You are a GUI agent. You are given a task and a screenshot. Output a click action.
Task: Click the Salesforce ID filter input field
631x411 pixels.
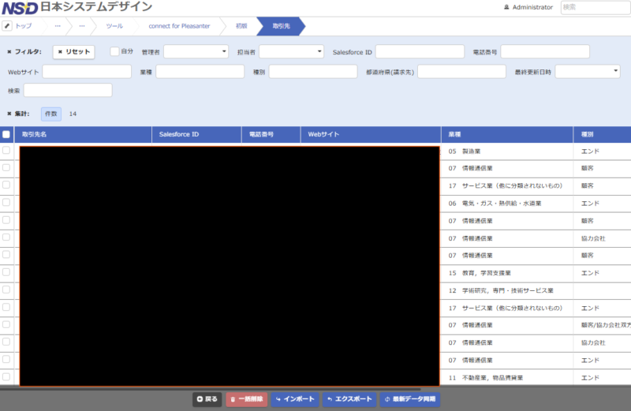click(420, 51)
